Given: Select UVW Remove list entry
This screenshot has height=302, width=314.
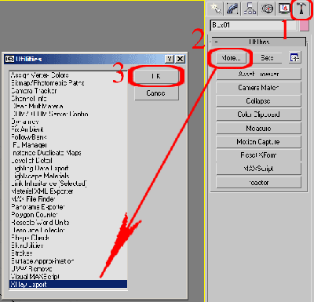Looking at the screenshot, I should tap(68, 269).
